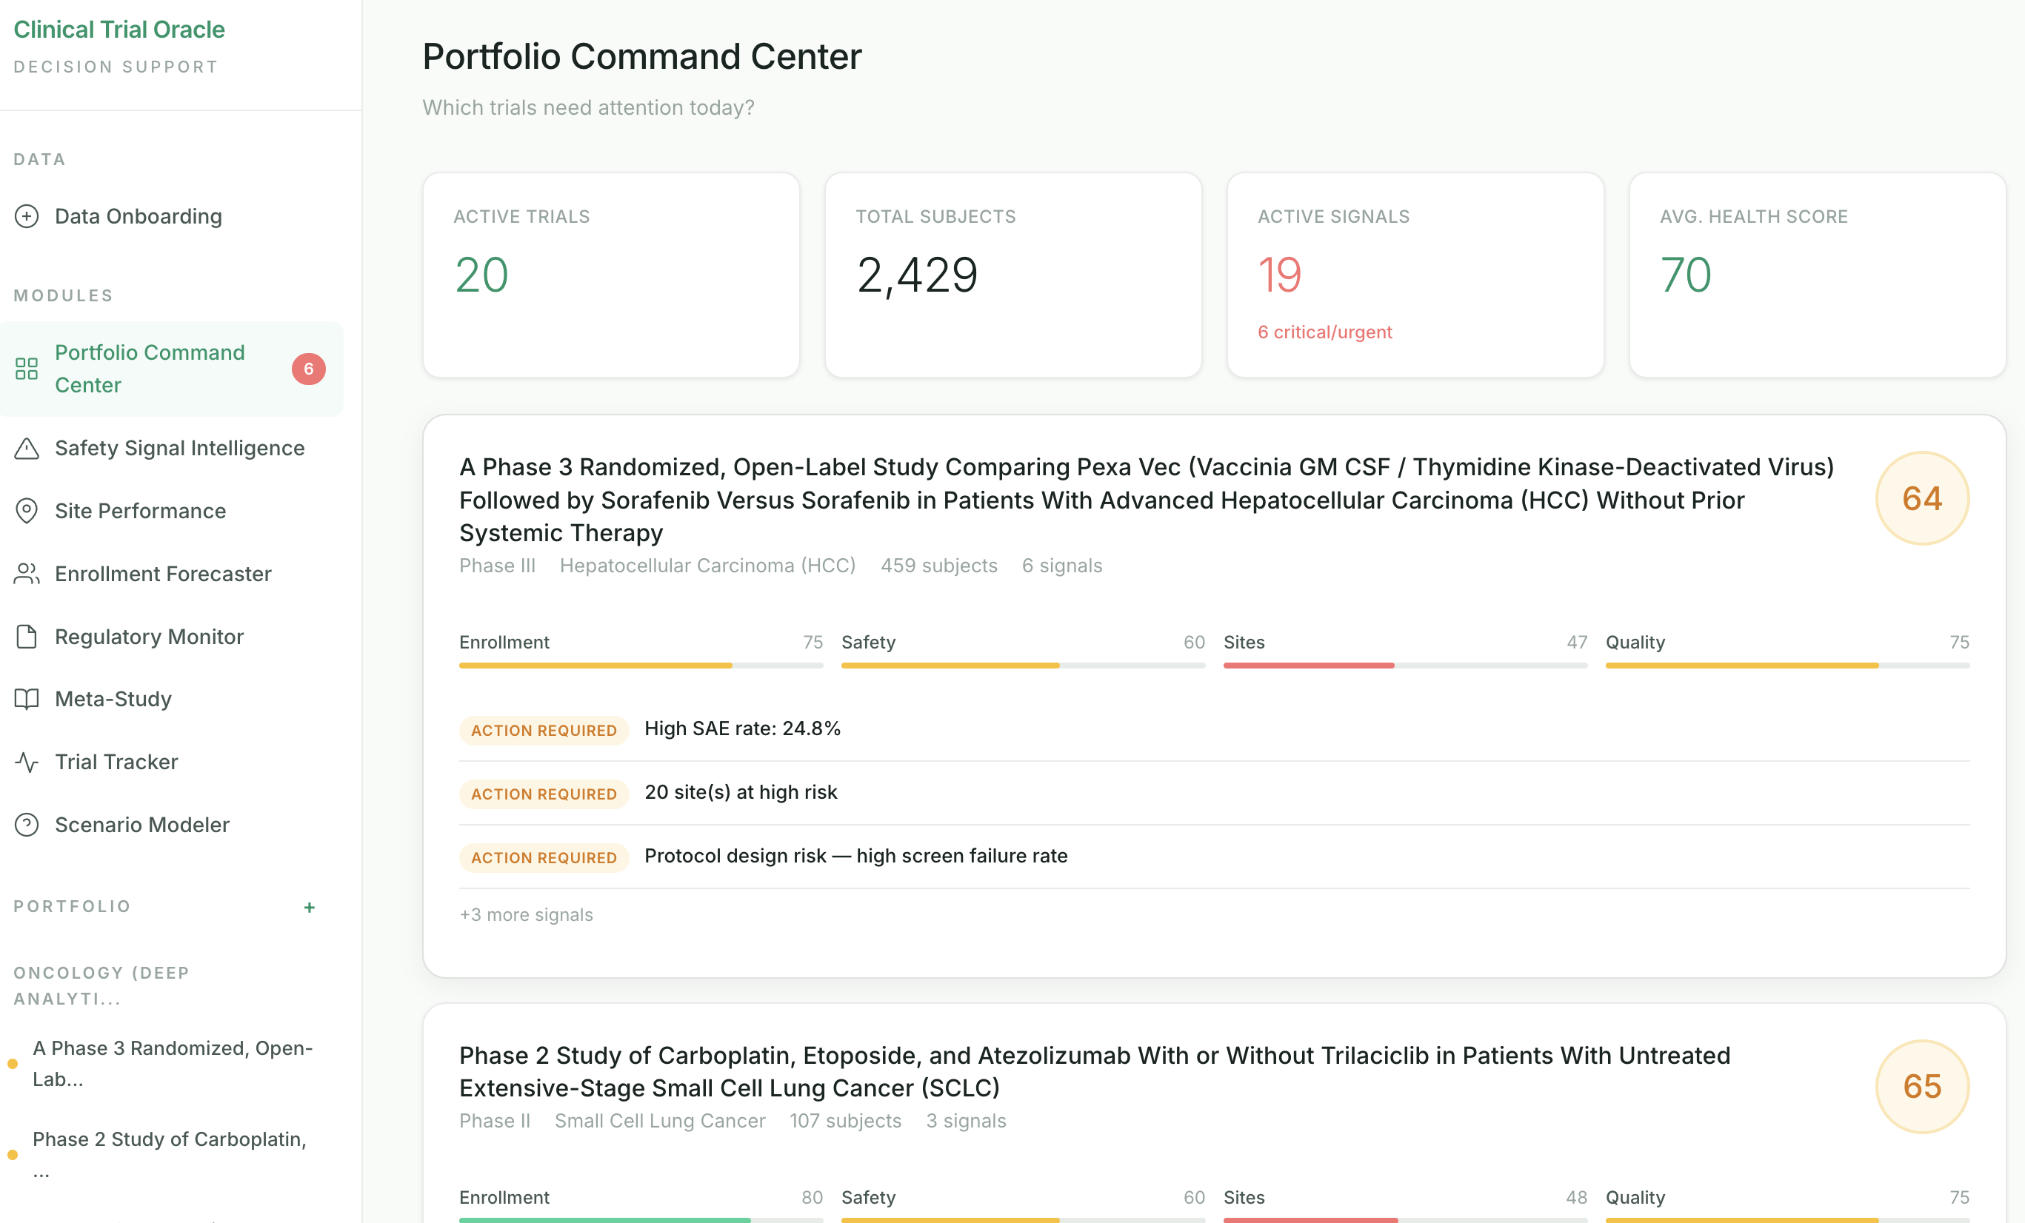Click the 'Hepatocellular Carcinoma (HCC)' indication label

coord(707,566)
